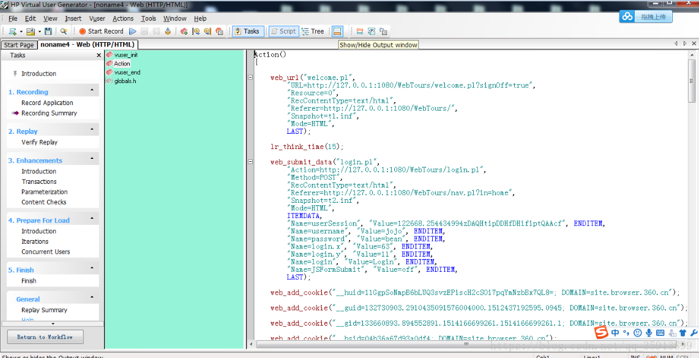Click the Open Script folder icon

click(x=31, y=31)
